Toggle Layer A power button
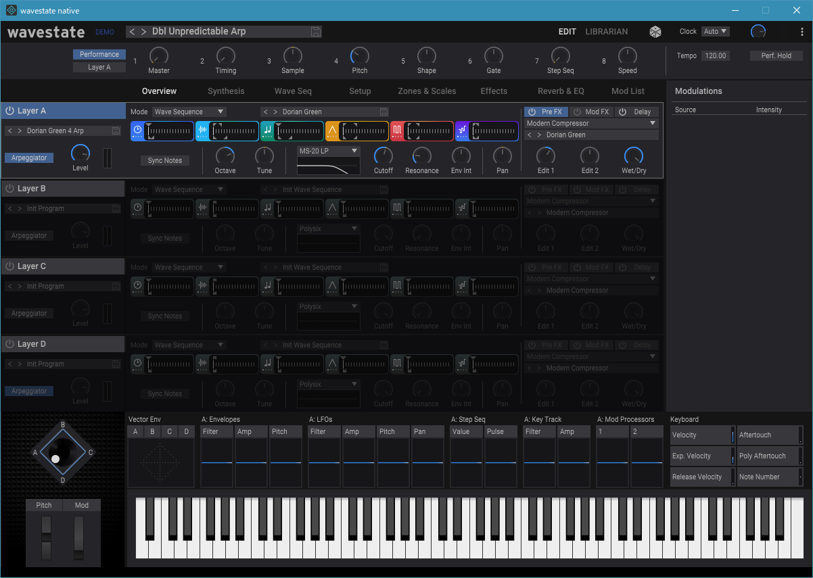 coord(9,111)
